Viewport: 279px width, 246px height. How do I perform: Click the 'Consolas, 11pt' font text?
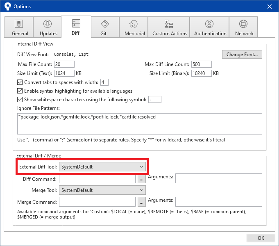tap(71, 55)
